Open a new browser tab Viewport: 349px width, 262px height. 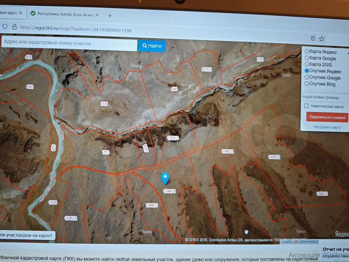110,16
